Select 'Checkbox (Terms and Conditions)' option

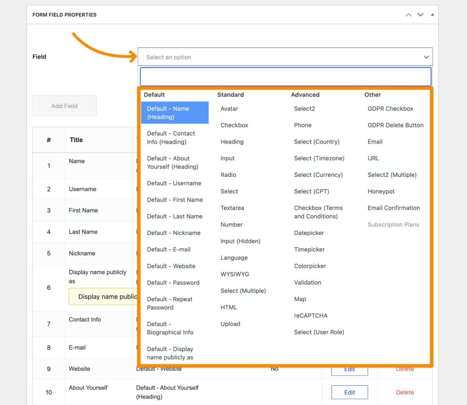(318, 212)
